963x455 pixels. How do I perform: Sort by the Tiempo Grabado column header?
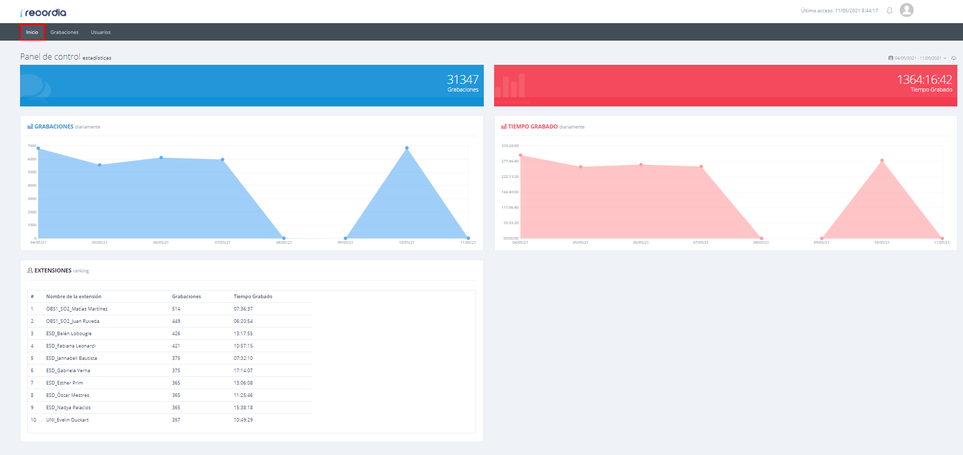(x=253, y=297)
